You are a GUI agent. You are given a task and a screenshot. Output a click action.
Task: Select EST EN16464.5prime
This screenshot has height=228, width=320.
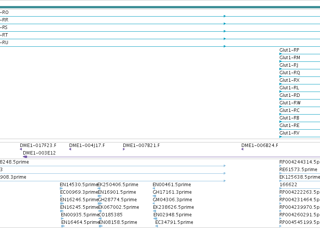80,222
